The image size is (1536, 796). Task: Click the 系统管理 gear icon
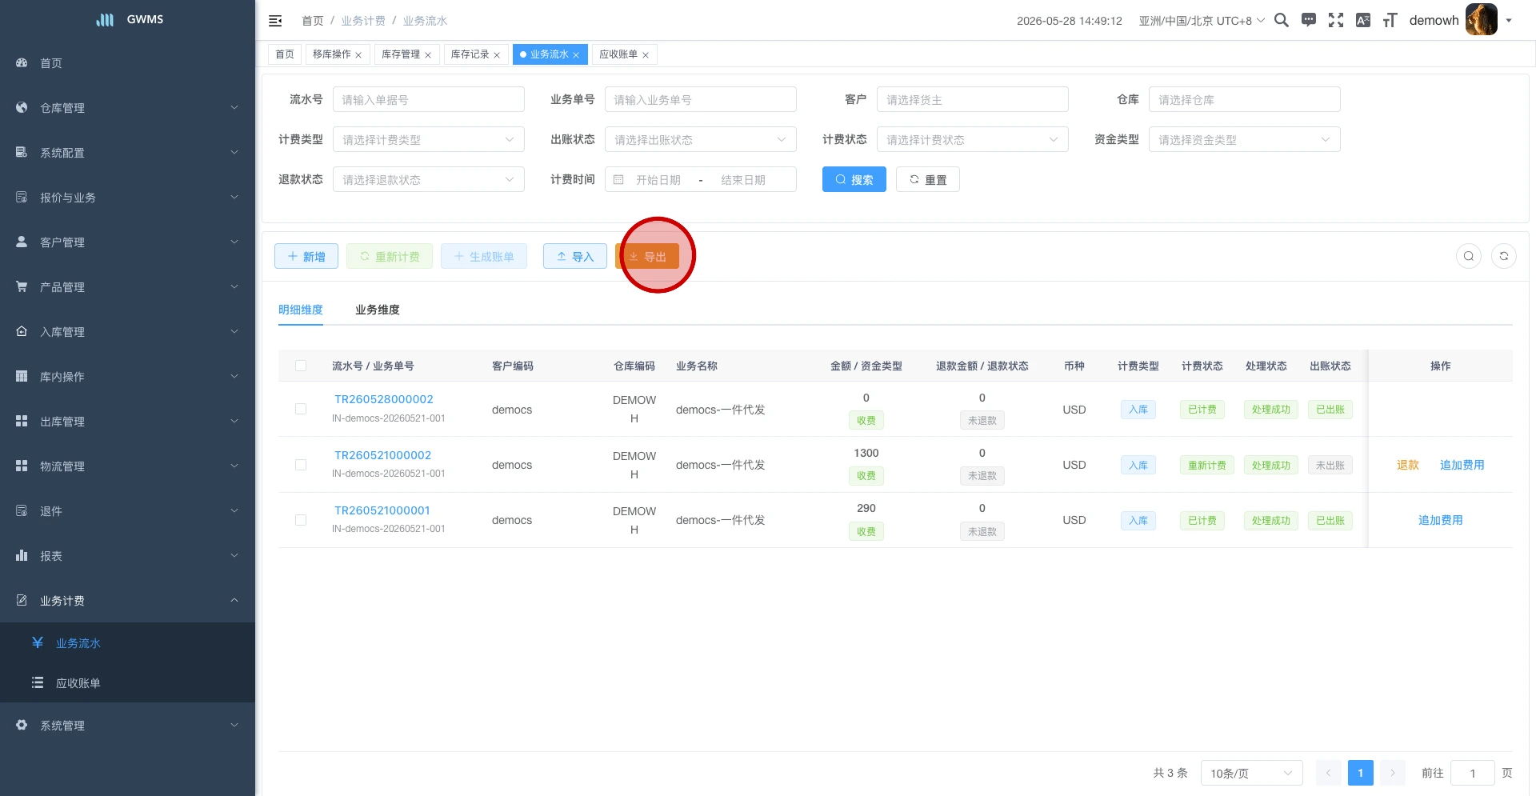click(x=22, y=725)
